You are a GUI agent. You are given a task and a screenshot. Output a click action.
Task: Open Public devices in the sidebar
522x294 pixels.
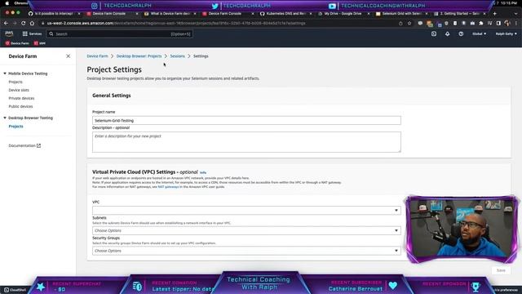pos(20,106)
